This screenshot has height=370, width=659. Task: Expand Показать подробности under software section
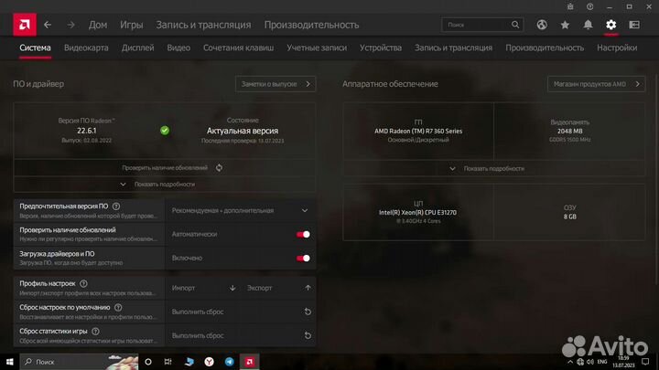[x=165, y=185]
